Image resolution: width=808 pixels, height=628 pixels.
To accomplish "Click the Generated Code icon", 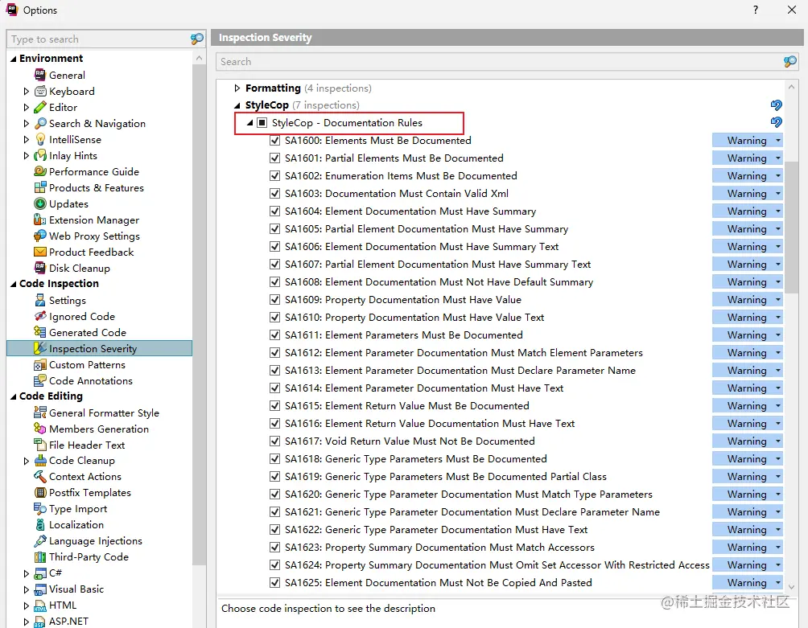I will (x=39, y=332).
